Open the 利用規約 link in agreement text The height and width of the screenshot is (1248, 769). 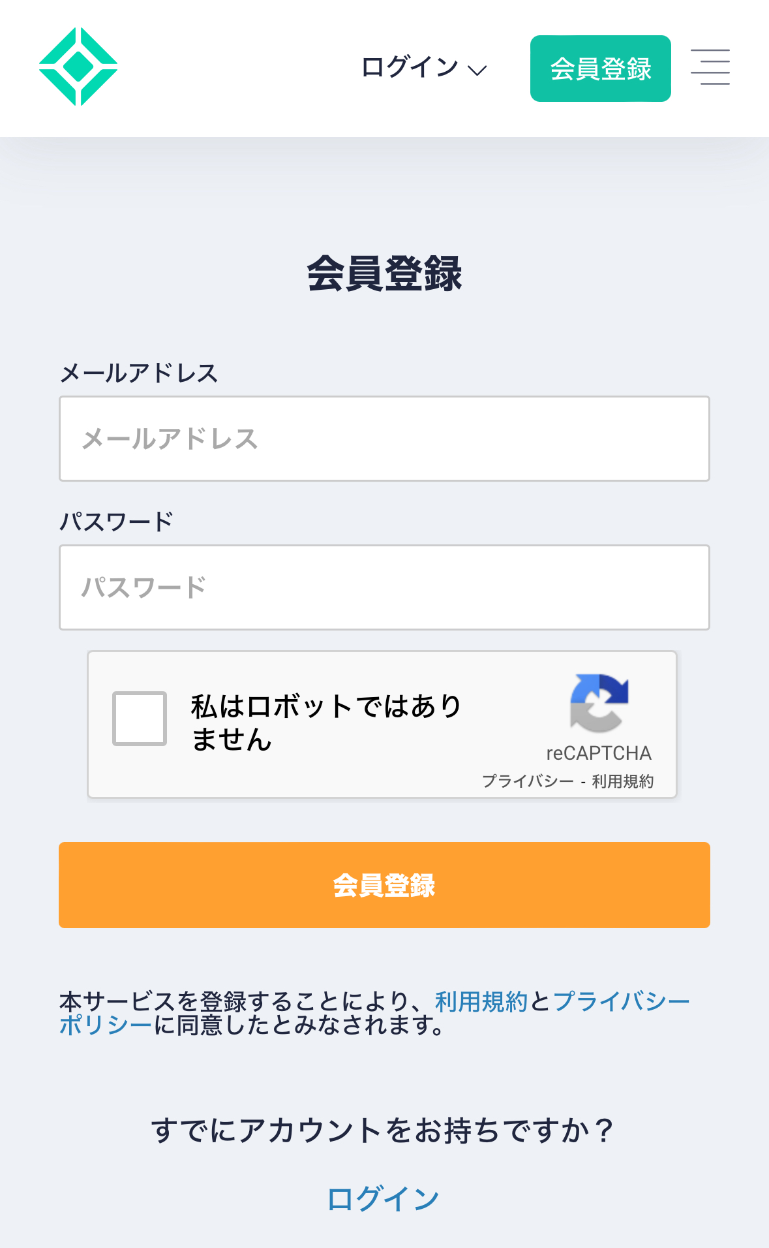coord(481,1001)
